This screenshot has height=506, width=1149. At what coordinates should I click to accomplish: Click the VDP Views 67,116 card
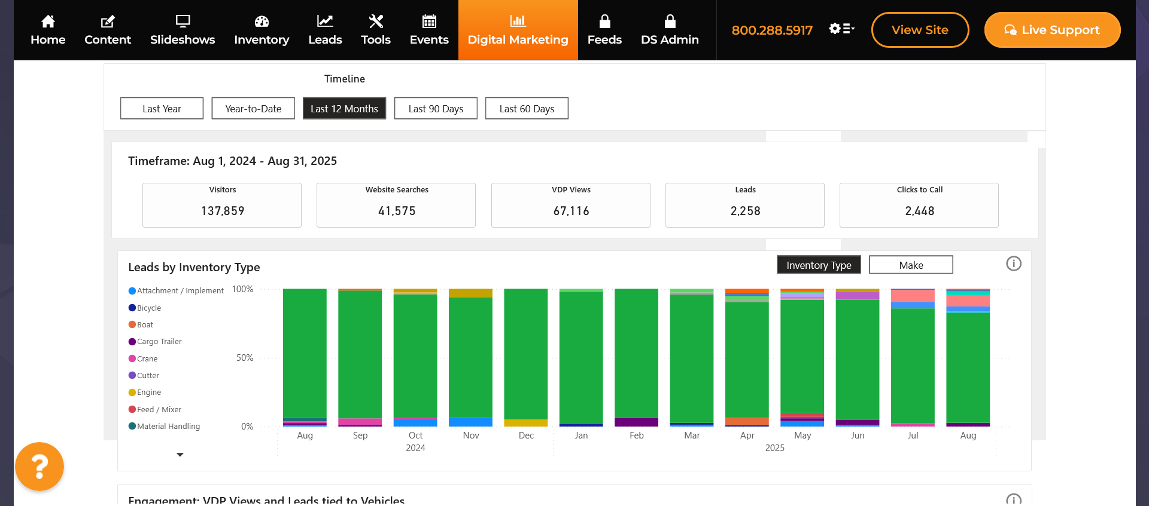[x=571, y=205]
